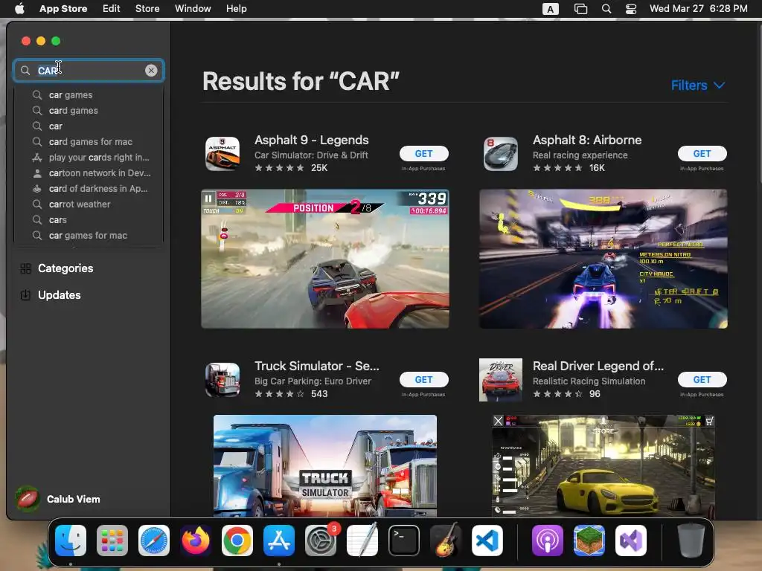Launch Firefox from the Dock

[x=196, y=541]
